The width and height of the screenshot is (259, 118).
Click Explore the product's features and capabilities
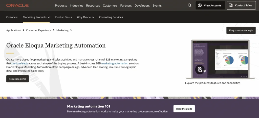click(x=213, y=83)
